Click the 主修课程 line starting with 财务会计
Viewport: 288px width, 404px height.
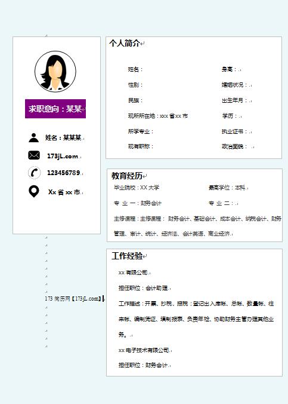(197, 219)
